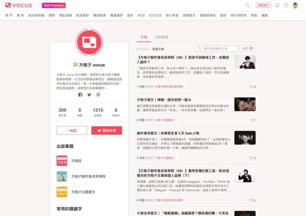Open 學習 category
The height and width of the screenshot is (216, 306).
[254, 15]
